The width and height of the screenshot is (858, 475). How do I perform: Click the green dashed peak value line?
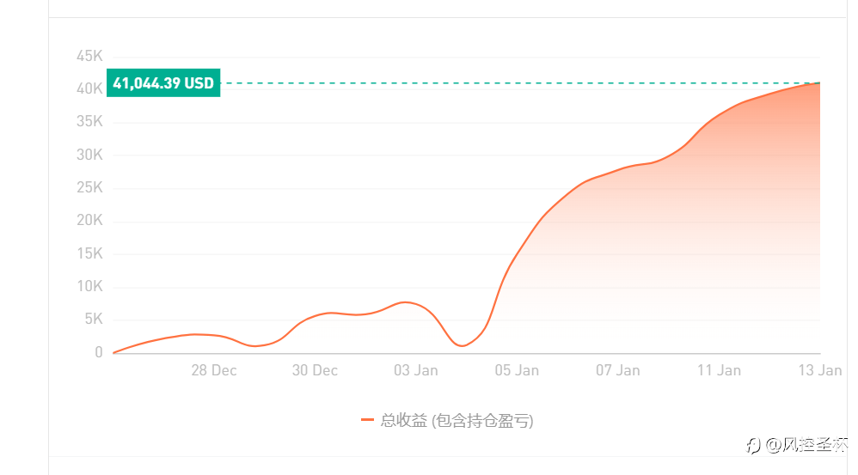point(520,83)
